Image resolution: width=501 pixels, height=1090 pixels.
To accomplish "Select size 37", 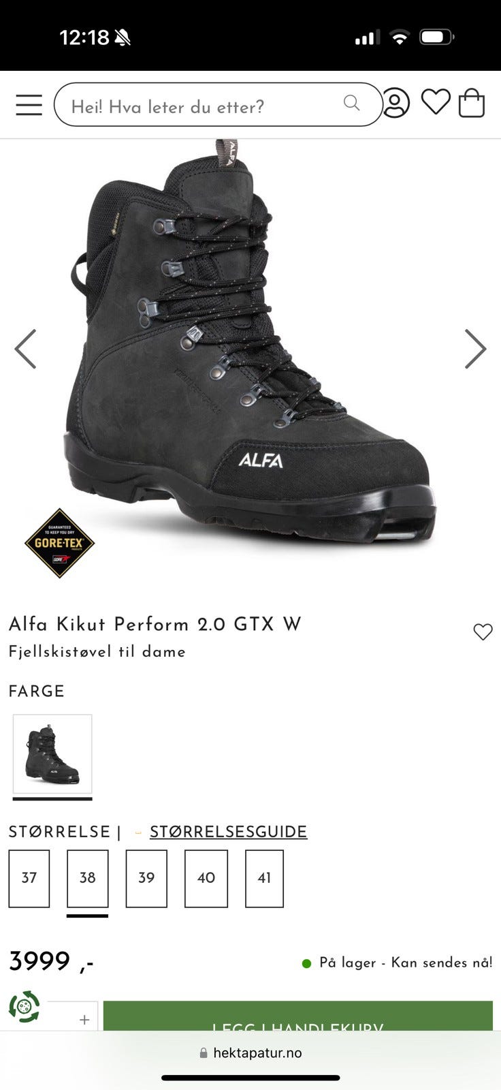I will pyautogui.click(x=29, y=878).
